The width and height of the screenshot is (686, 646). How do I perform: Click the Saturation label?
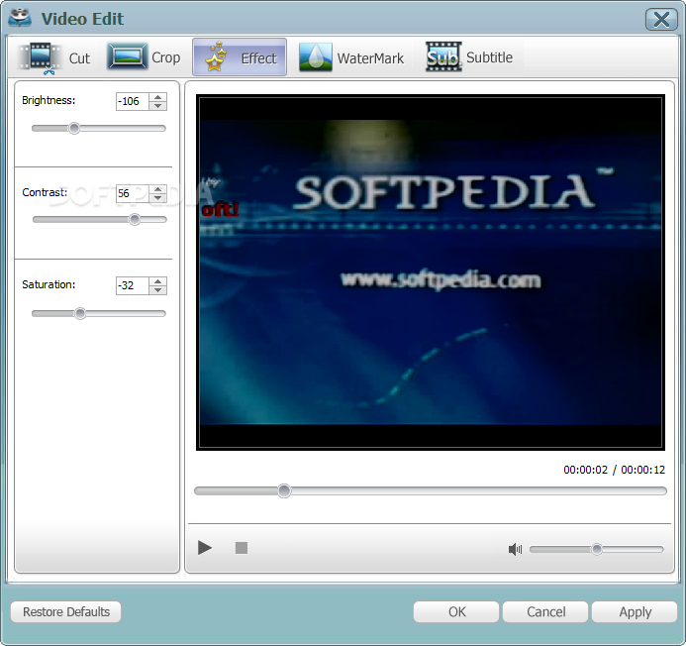pyautogui.click(x=49, y=284)
